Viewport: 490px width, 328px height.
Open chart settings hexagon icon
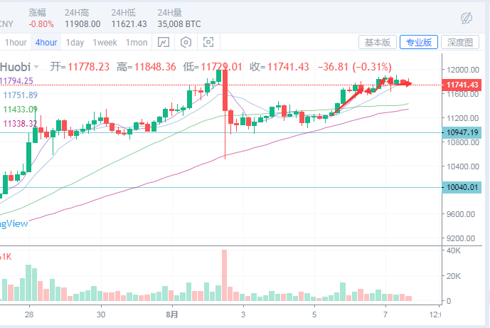point(186,42)
